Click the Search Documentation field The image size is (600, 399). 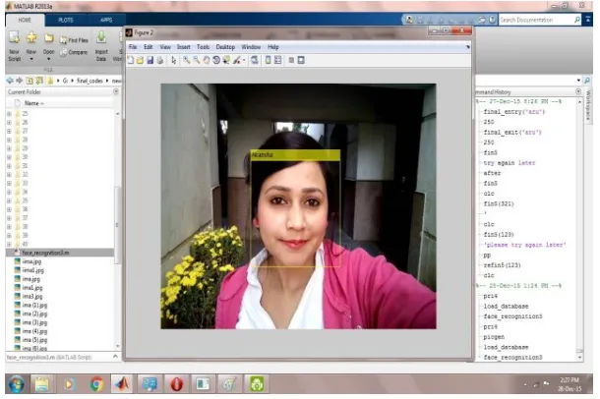pos(536,20)
